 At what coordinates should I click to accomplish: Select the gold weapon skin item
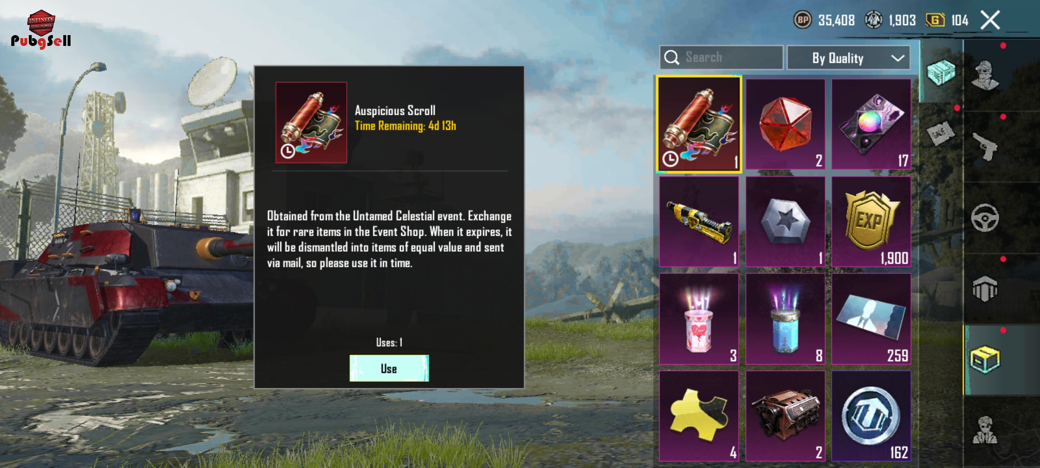pyautogui.click(x=699, y=221)
